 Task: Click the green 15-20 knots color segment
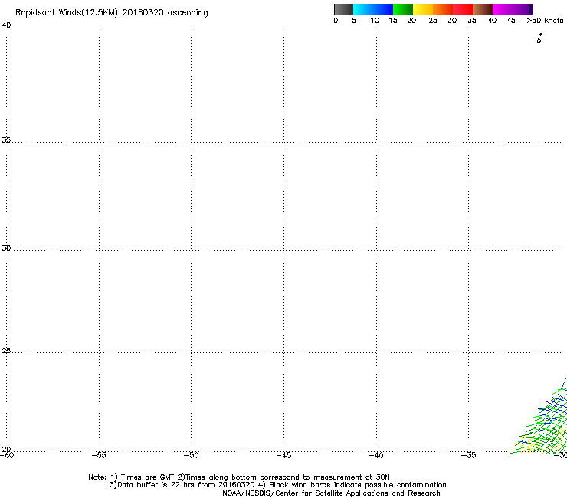[403, 9]
